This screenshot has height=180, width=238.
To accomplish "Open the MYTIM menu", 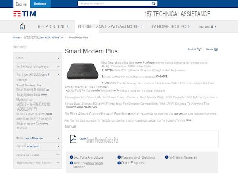I will coord(208,26).
